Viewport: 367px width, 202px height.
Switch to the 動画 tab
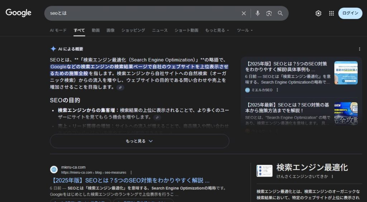coord(95,30)
